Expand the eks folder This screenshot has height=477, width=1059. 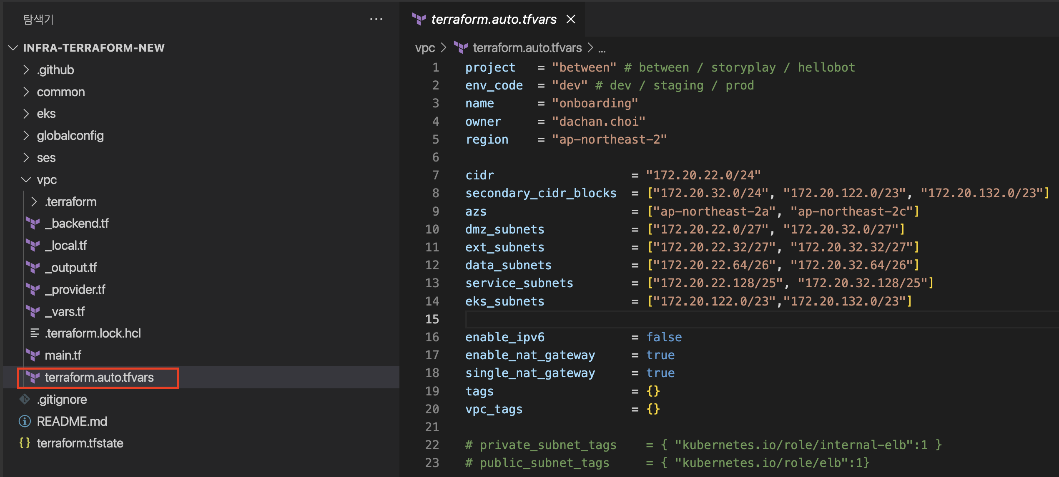26,114
